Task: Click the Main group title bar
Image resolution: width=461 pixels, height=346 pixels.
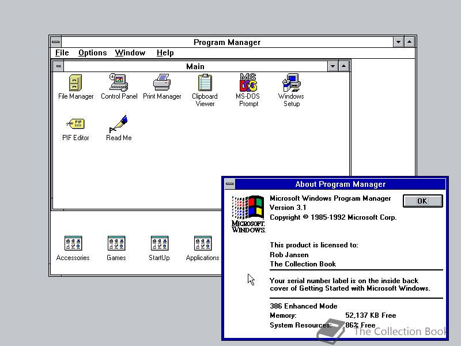Action: 195,66
